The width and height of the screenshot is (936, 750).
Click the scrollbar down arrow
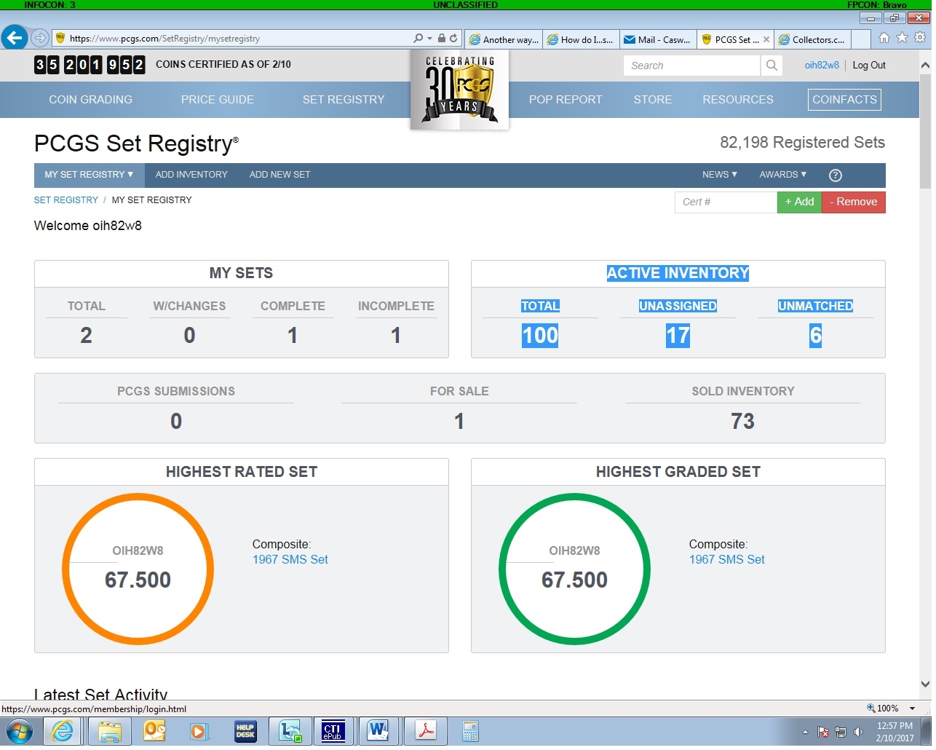(x=925, y=684)
